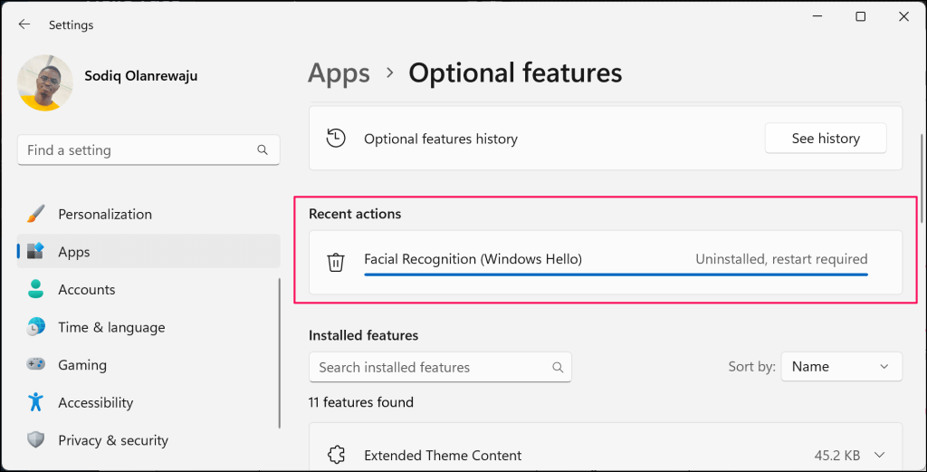Click the Time & language globe icon
The image size is (927, 472).
tap(36, 327)
